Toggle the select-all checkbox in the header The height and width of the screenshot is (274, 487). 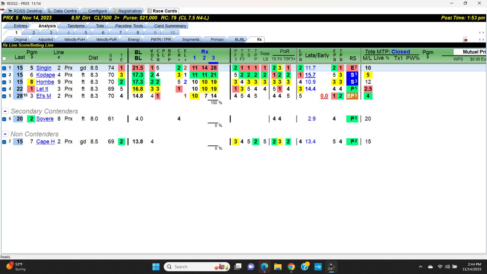[x=4, y=59]
